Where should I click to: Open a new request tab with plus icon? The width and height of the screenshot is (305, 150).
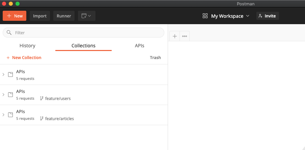[x=174, y=36]
